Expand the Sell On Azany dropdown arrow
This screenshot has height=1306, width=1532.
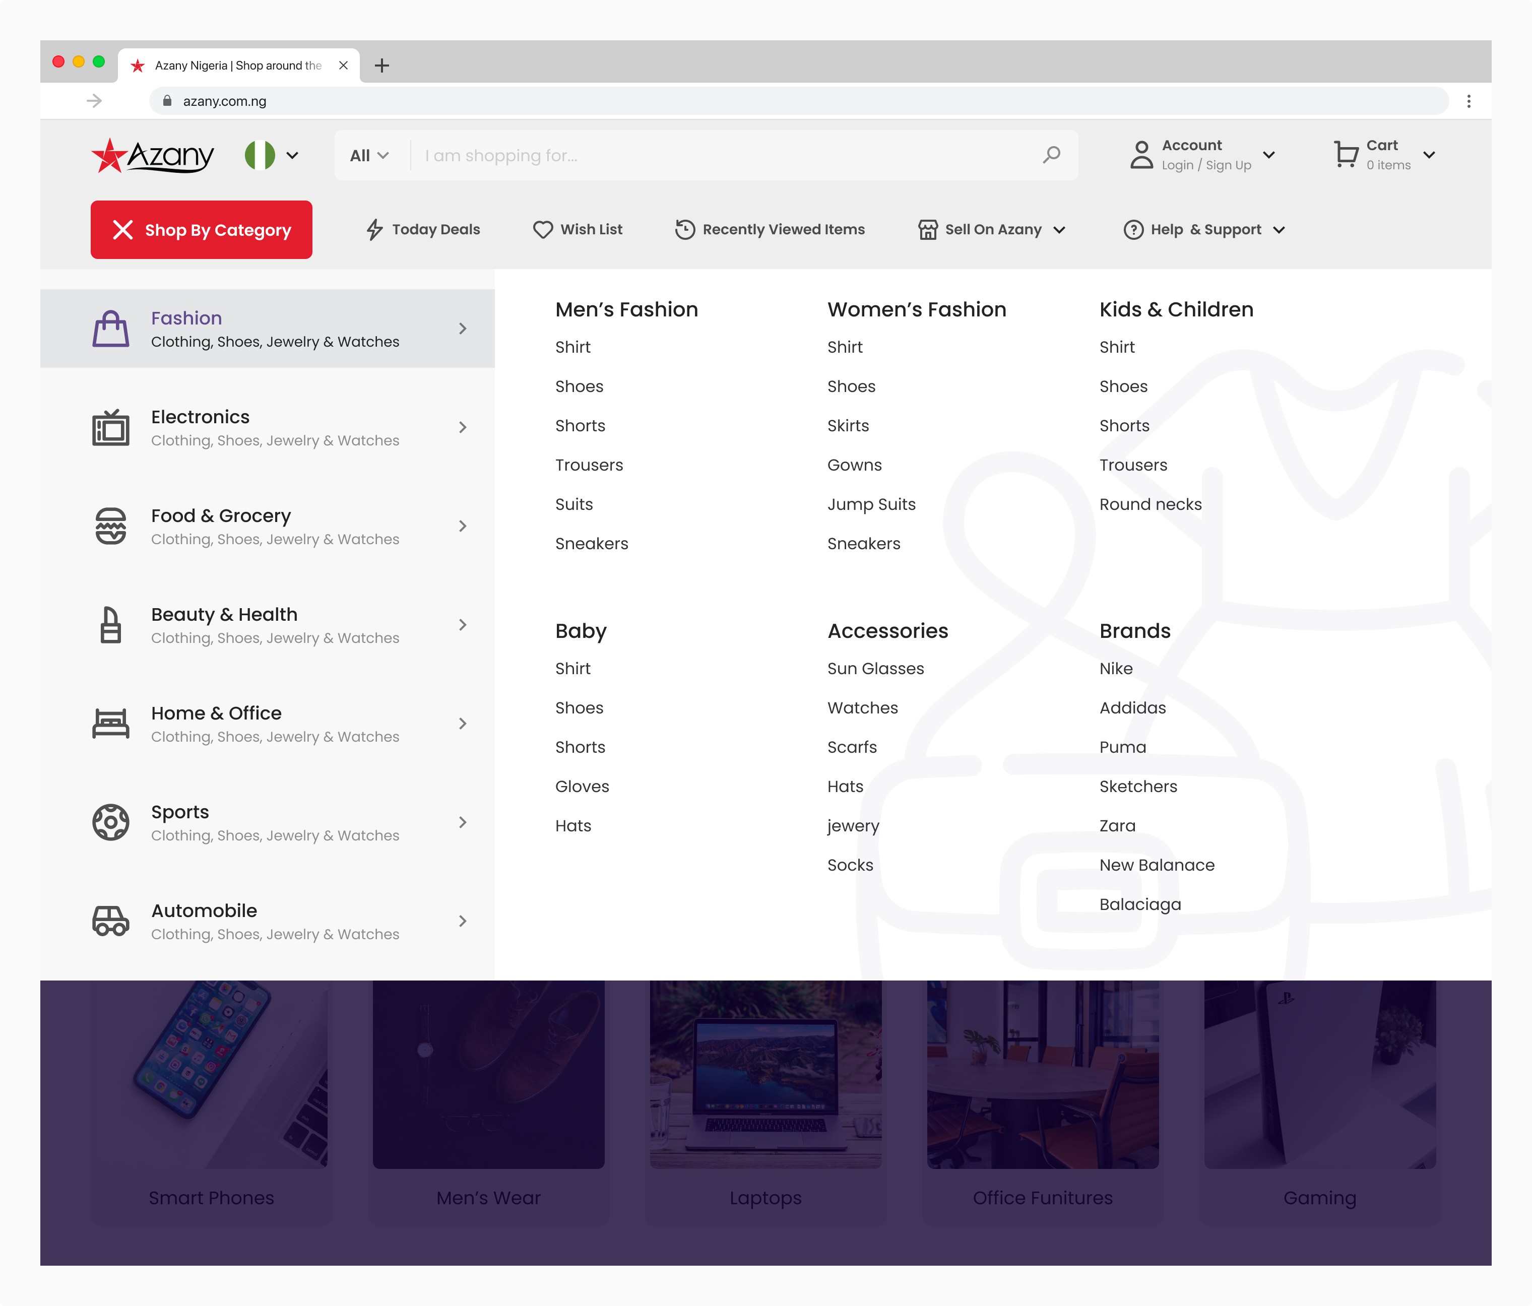click(x=1059, y=230)
